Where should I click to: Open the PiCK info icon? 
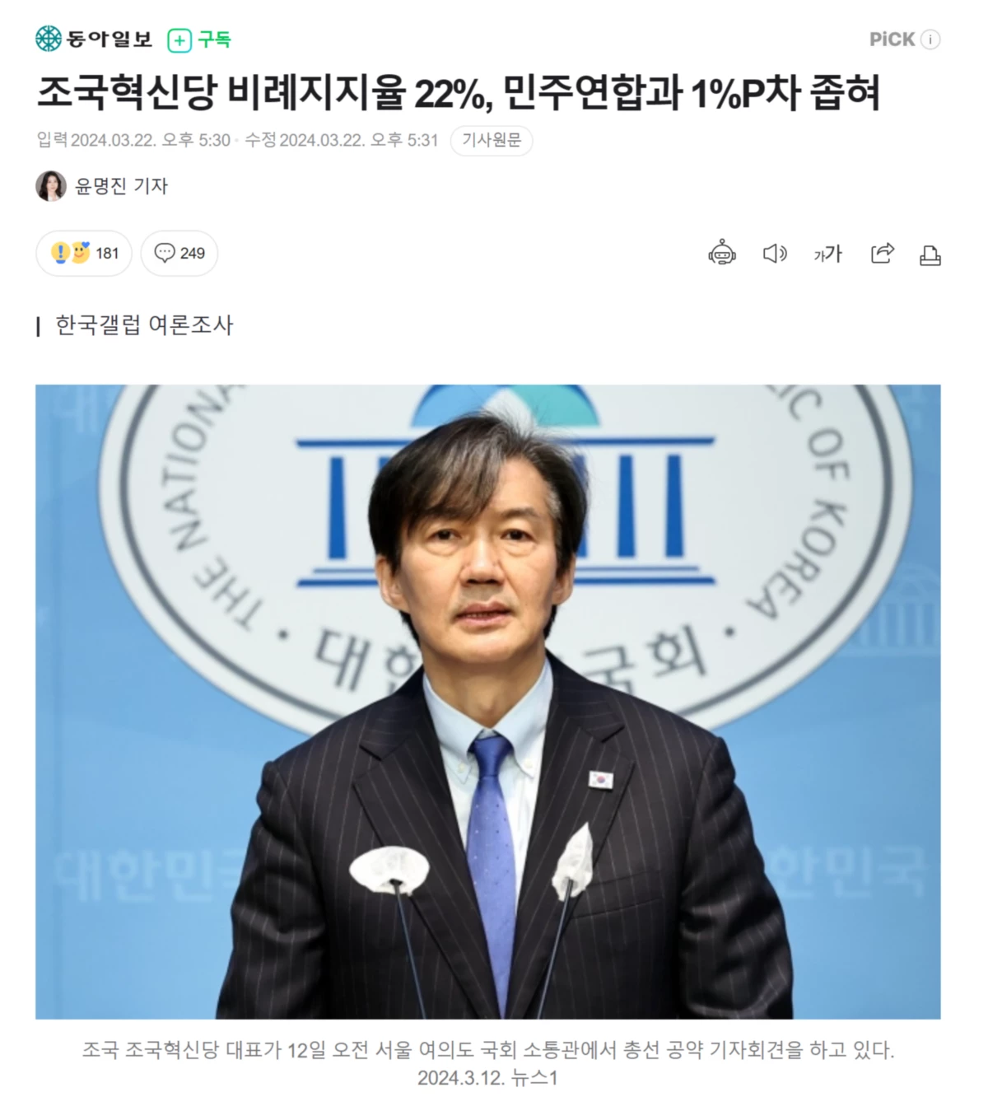click(x=930, y=40)
